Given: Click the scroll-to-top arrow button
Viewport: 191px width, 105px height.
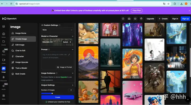Looking at the screenshot, I should click(188, 99).
